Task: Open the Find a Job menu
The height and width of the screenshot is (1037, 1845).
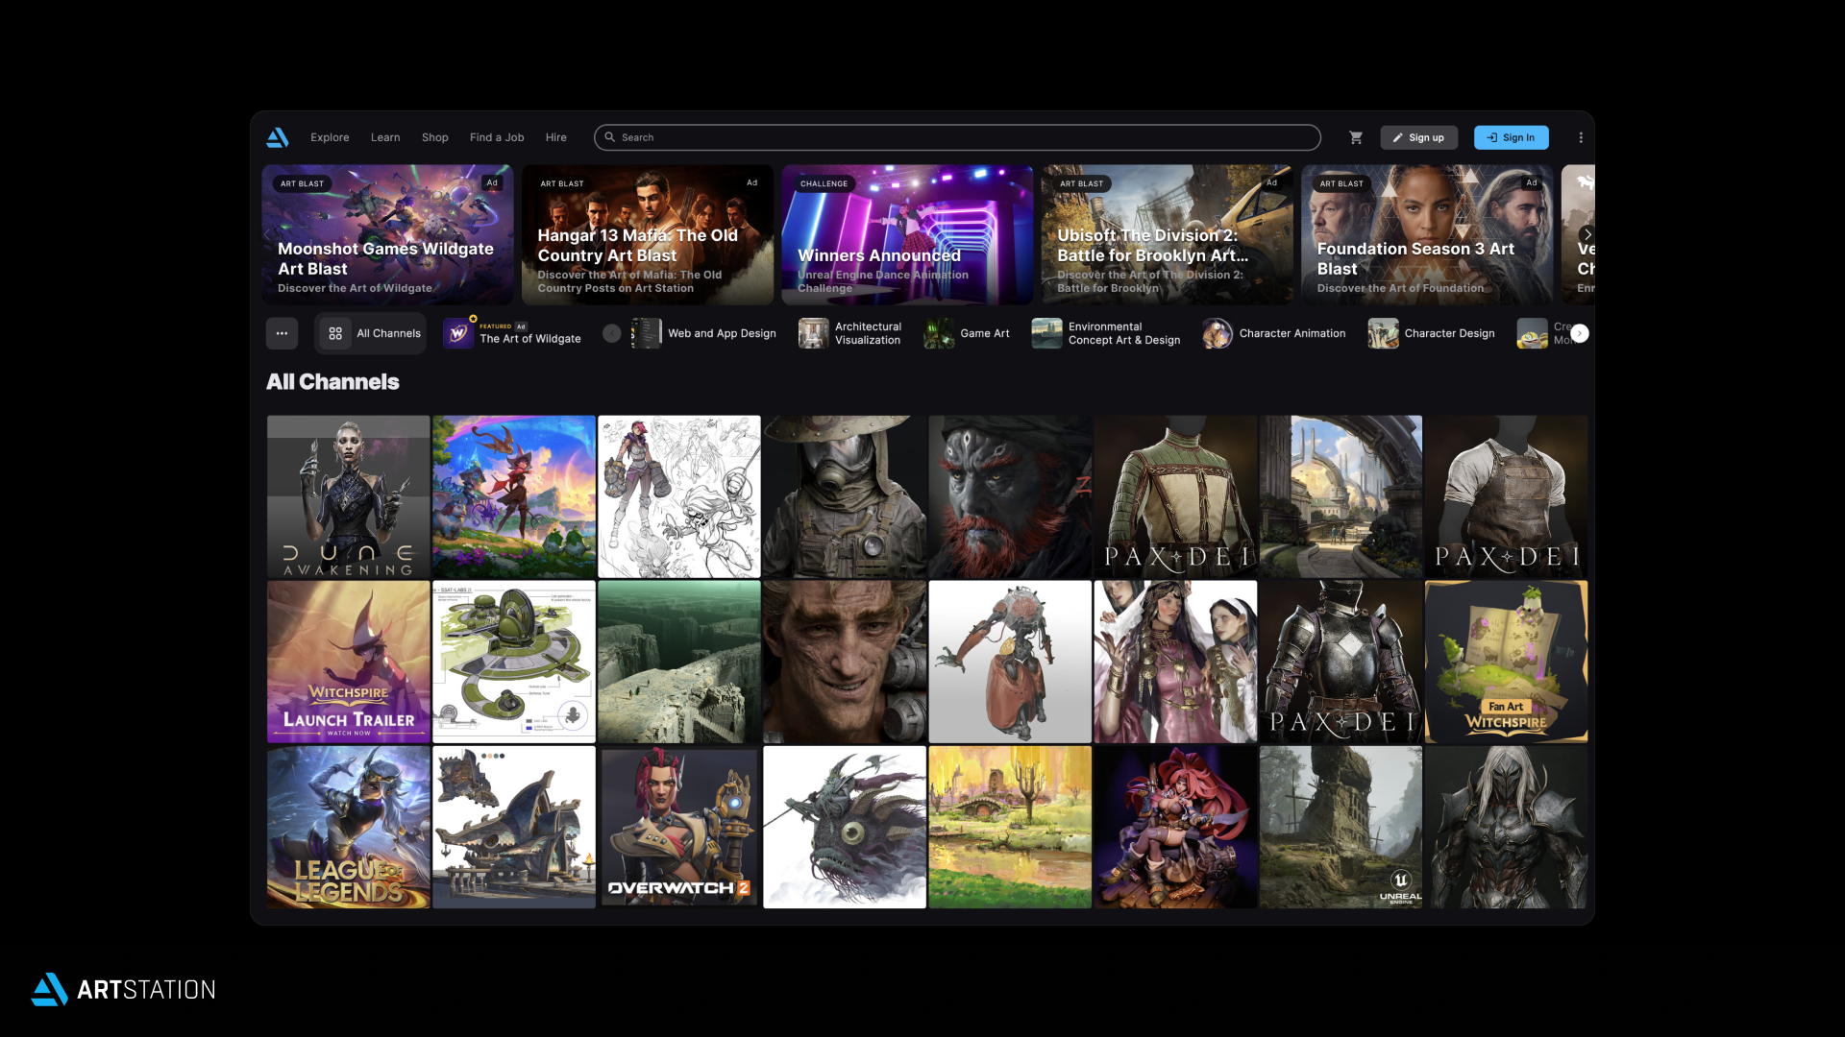Action: pos(497,137)
